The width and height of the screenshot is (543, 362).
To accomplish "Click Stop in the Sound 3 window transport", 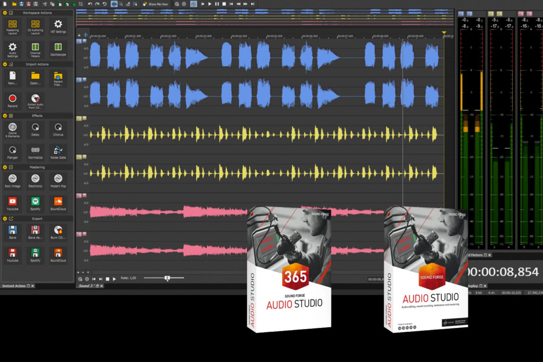I will pyautogui.click(x=107, y=279).
